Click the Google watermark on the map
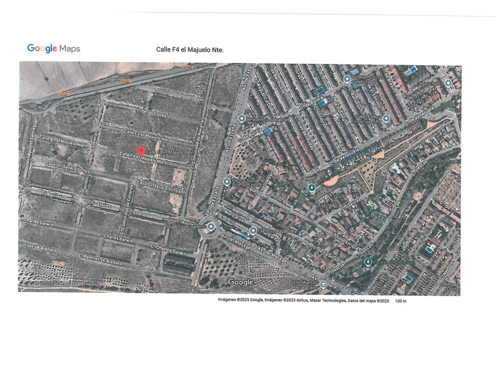The width and height of the screenshot is (498, 374). click(240, 282)
